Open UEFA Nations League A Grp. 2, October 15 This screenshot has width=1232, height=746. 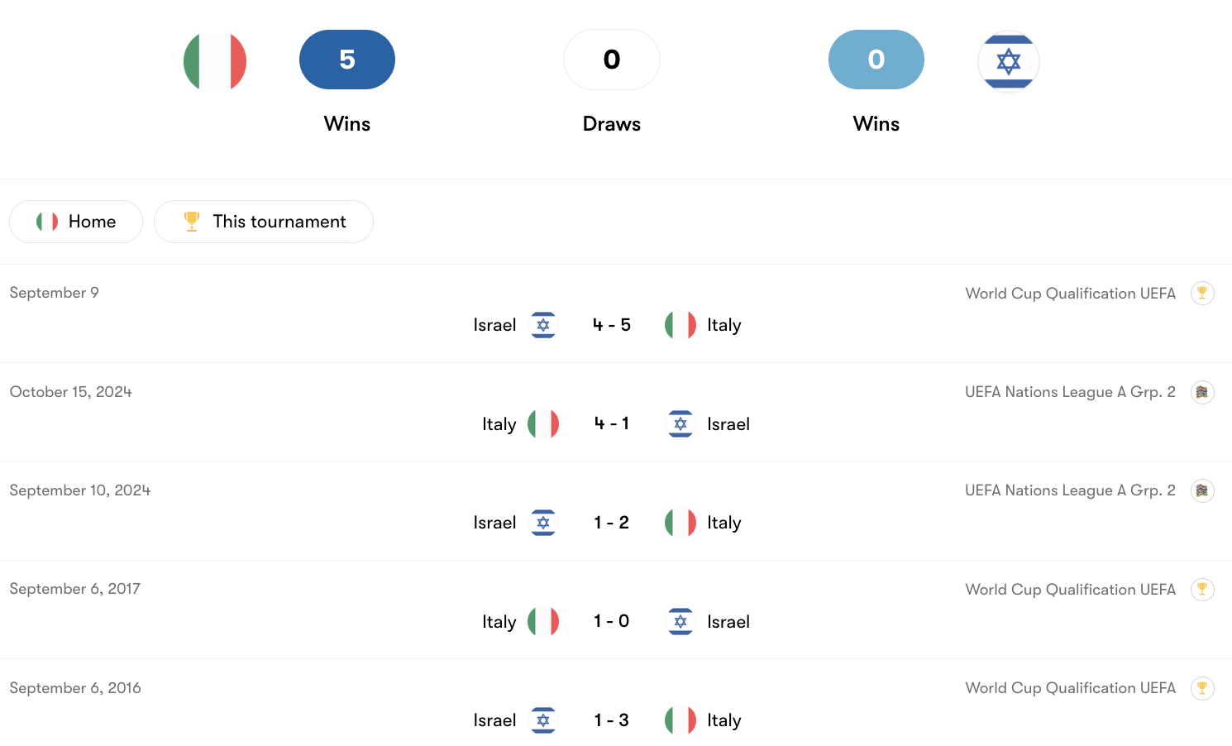(1070, 392)
